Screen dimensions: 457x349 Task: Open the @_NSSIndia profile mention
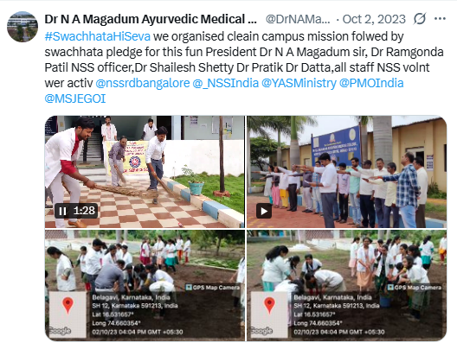pos(226,83)
